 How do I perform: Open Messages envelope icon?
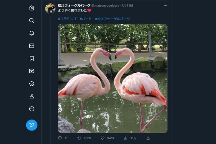click(x=32, y=46)
